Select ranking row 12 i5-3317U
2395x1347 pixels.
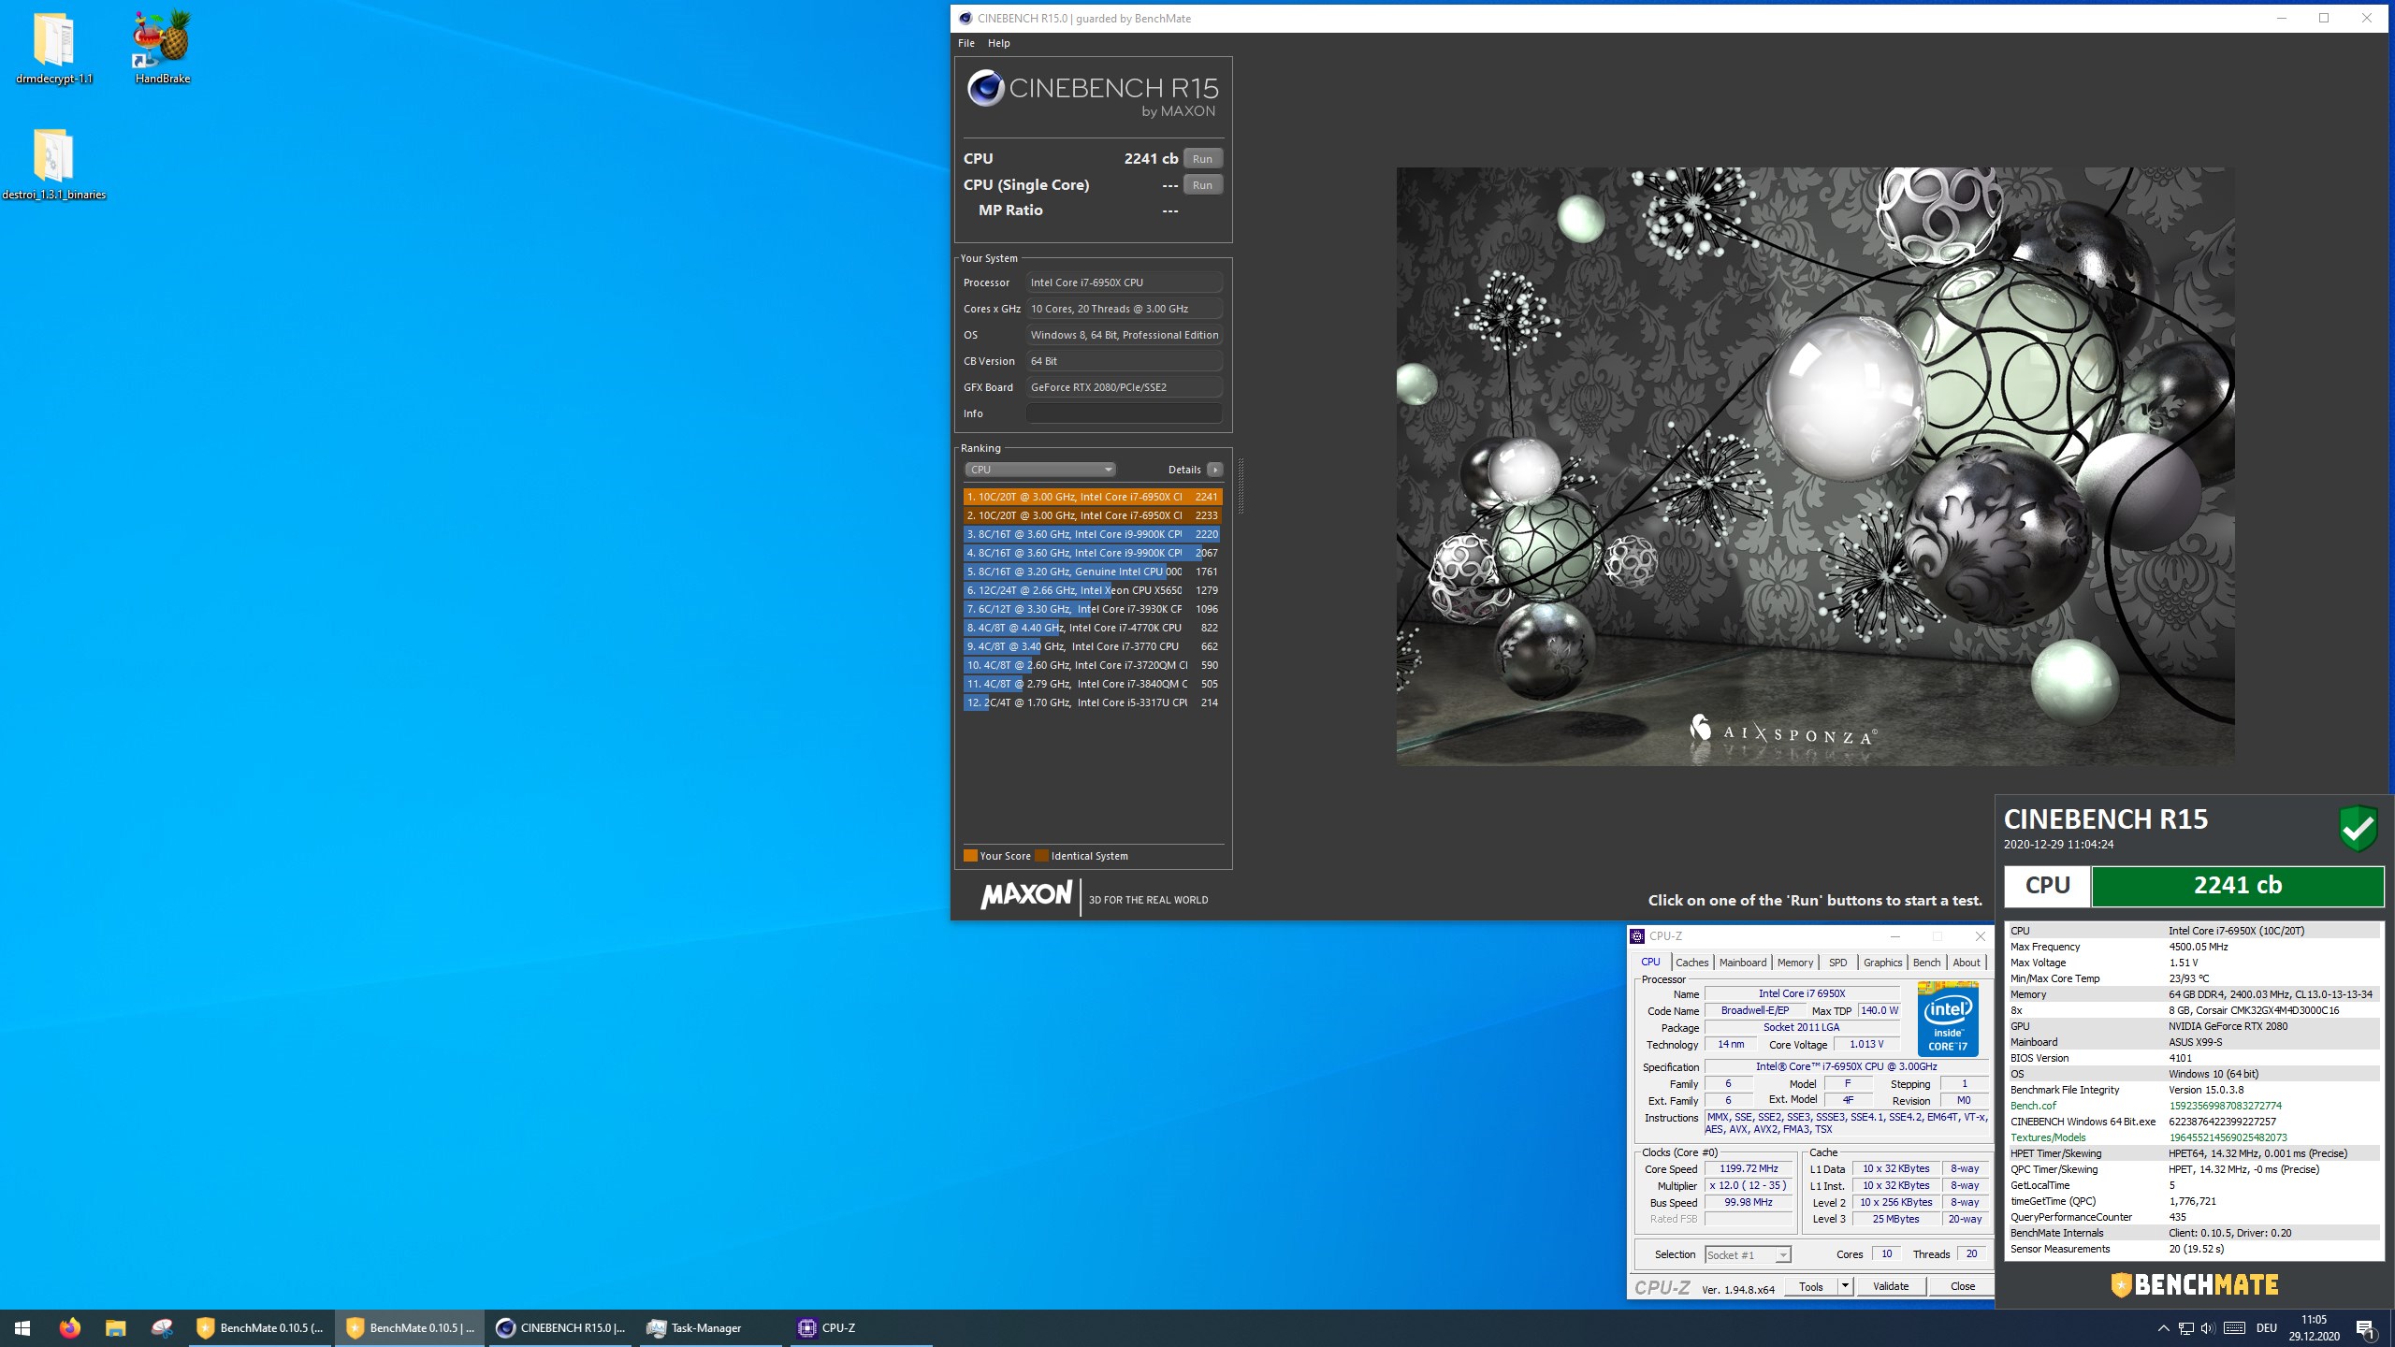pos(1093,702)
